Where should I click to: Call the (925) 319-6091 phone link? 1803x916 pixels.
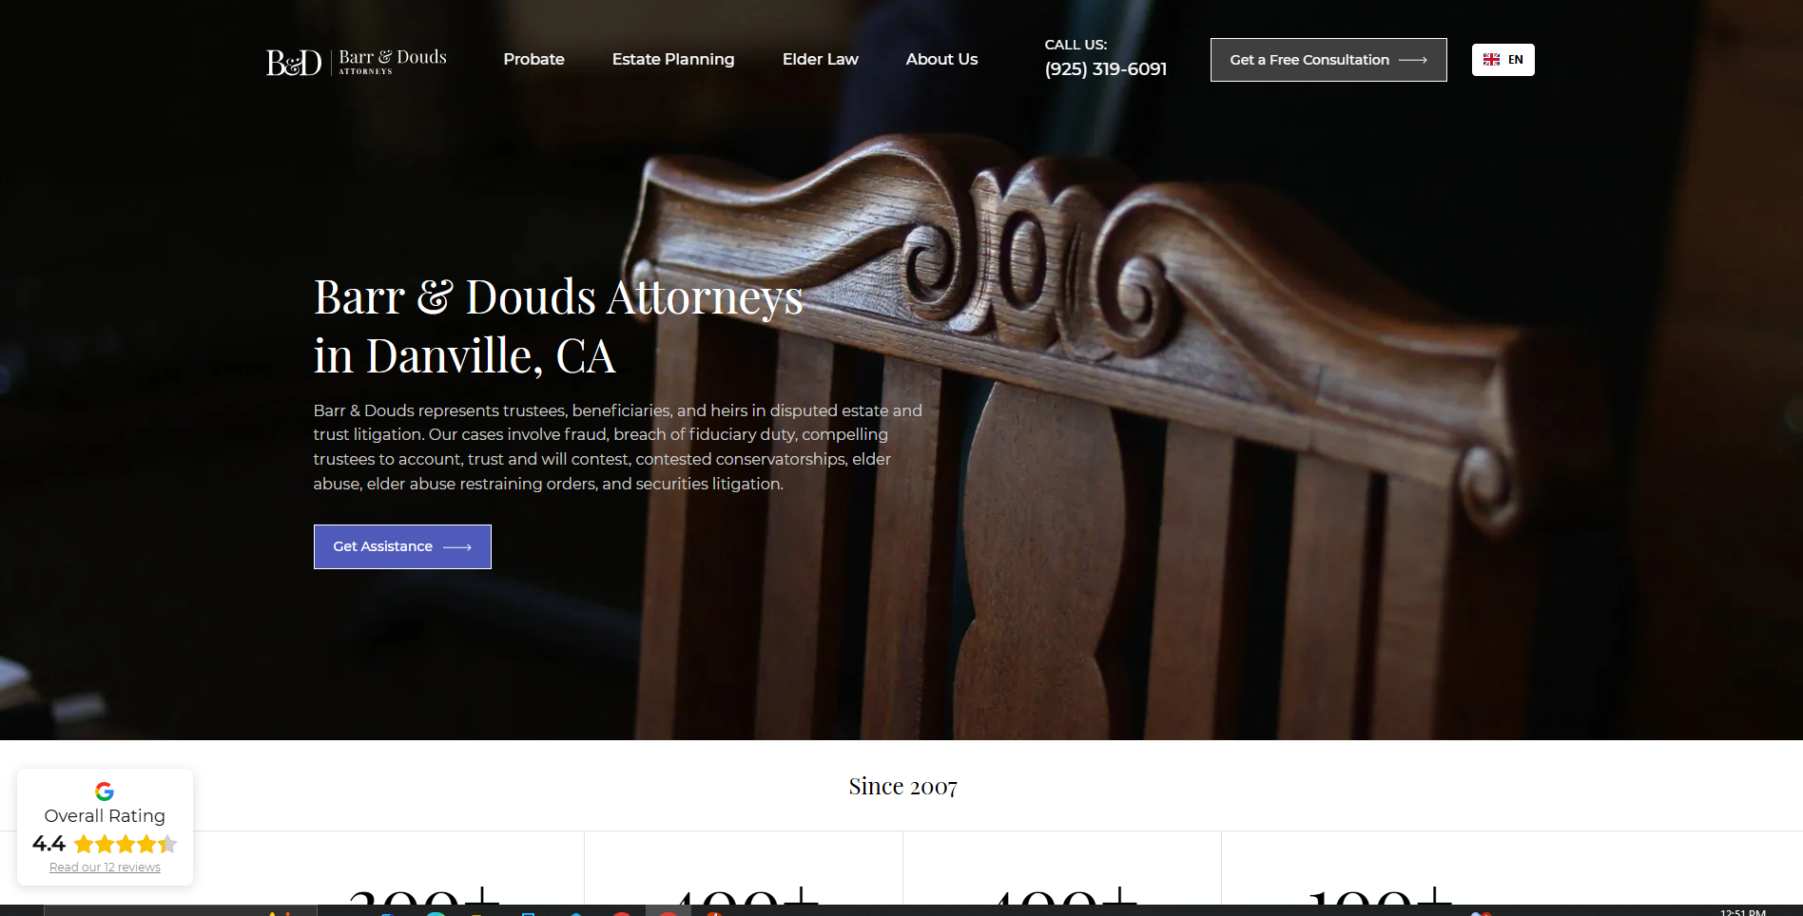1105,69
